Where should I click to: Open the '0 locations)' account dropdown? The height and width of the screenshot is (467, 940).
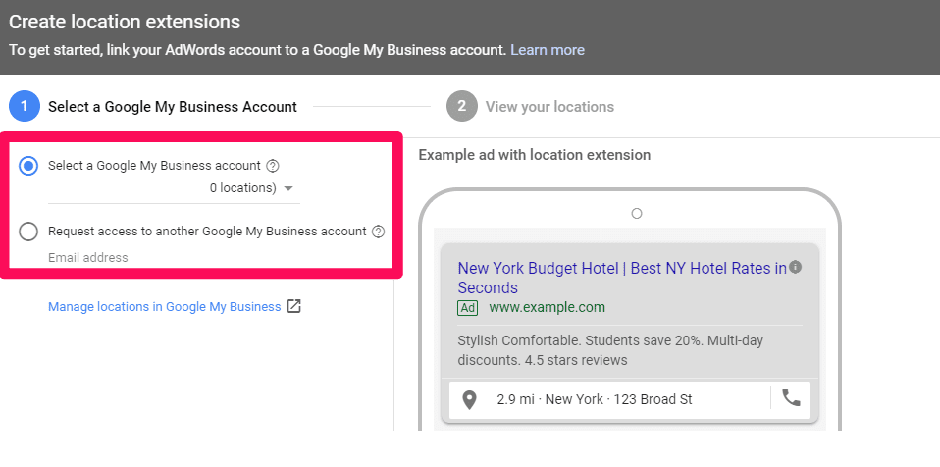pyautogui.click(x=174, y=188)
